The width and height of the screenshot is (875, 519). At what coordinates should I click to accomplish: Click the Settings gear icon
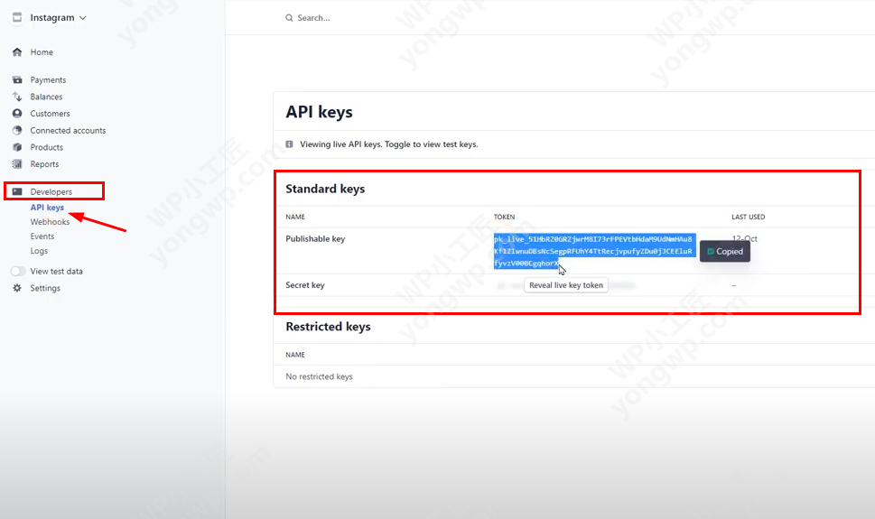click(x=17, y=289)
